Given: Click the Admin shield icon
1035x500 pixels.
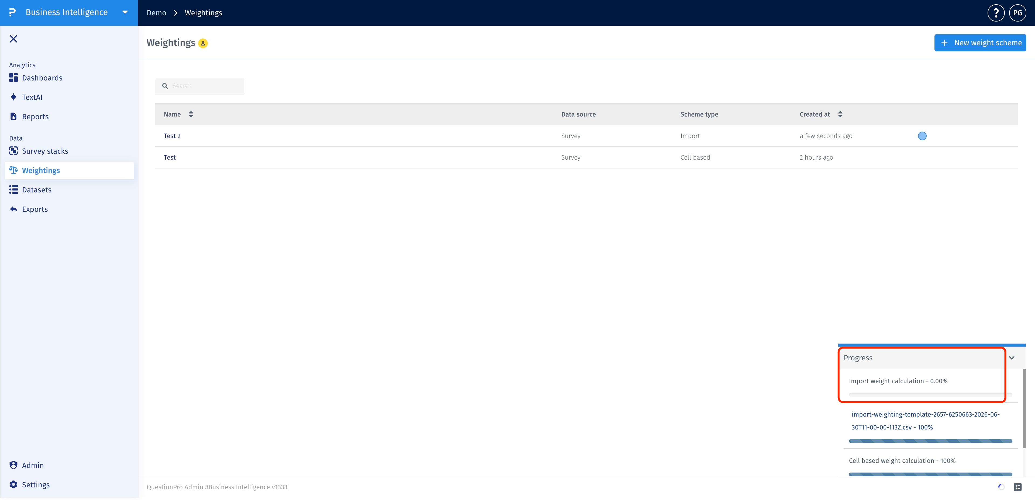Looking at the screenshot, I should 13,465.
